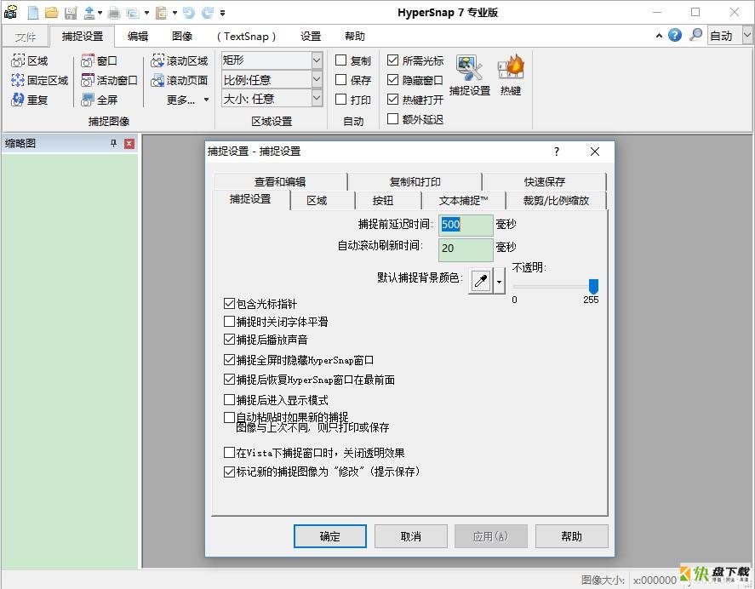The width and height of the screenshot is (755, 589).
Task: Start a 滚动页面 scrolling page capture
Action: point(179,80)
